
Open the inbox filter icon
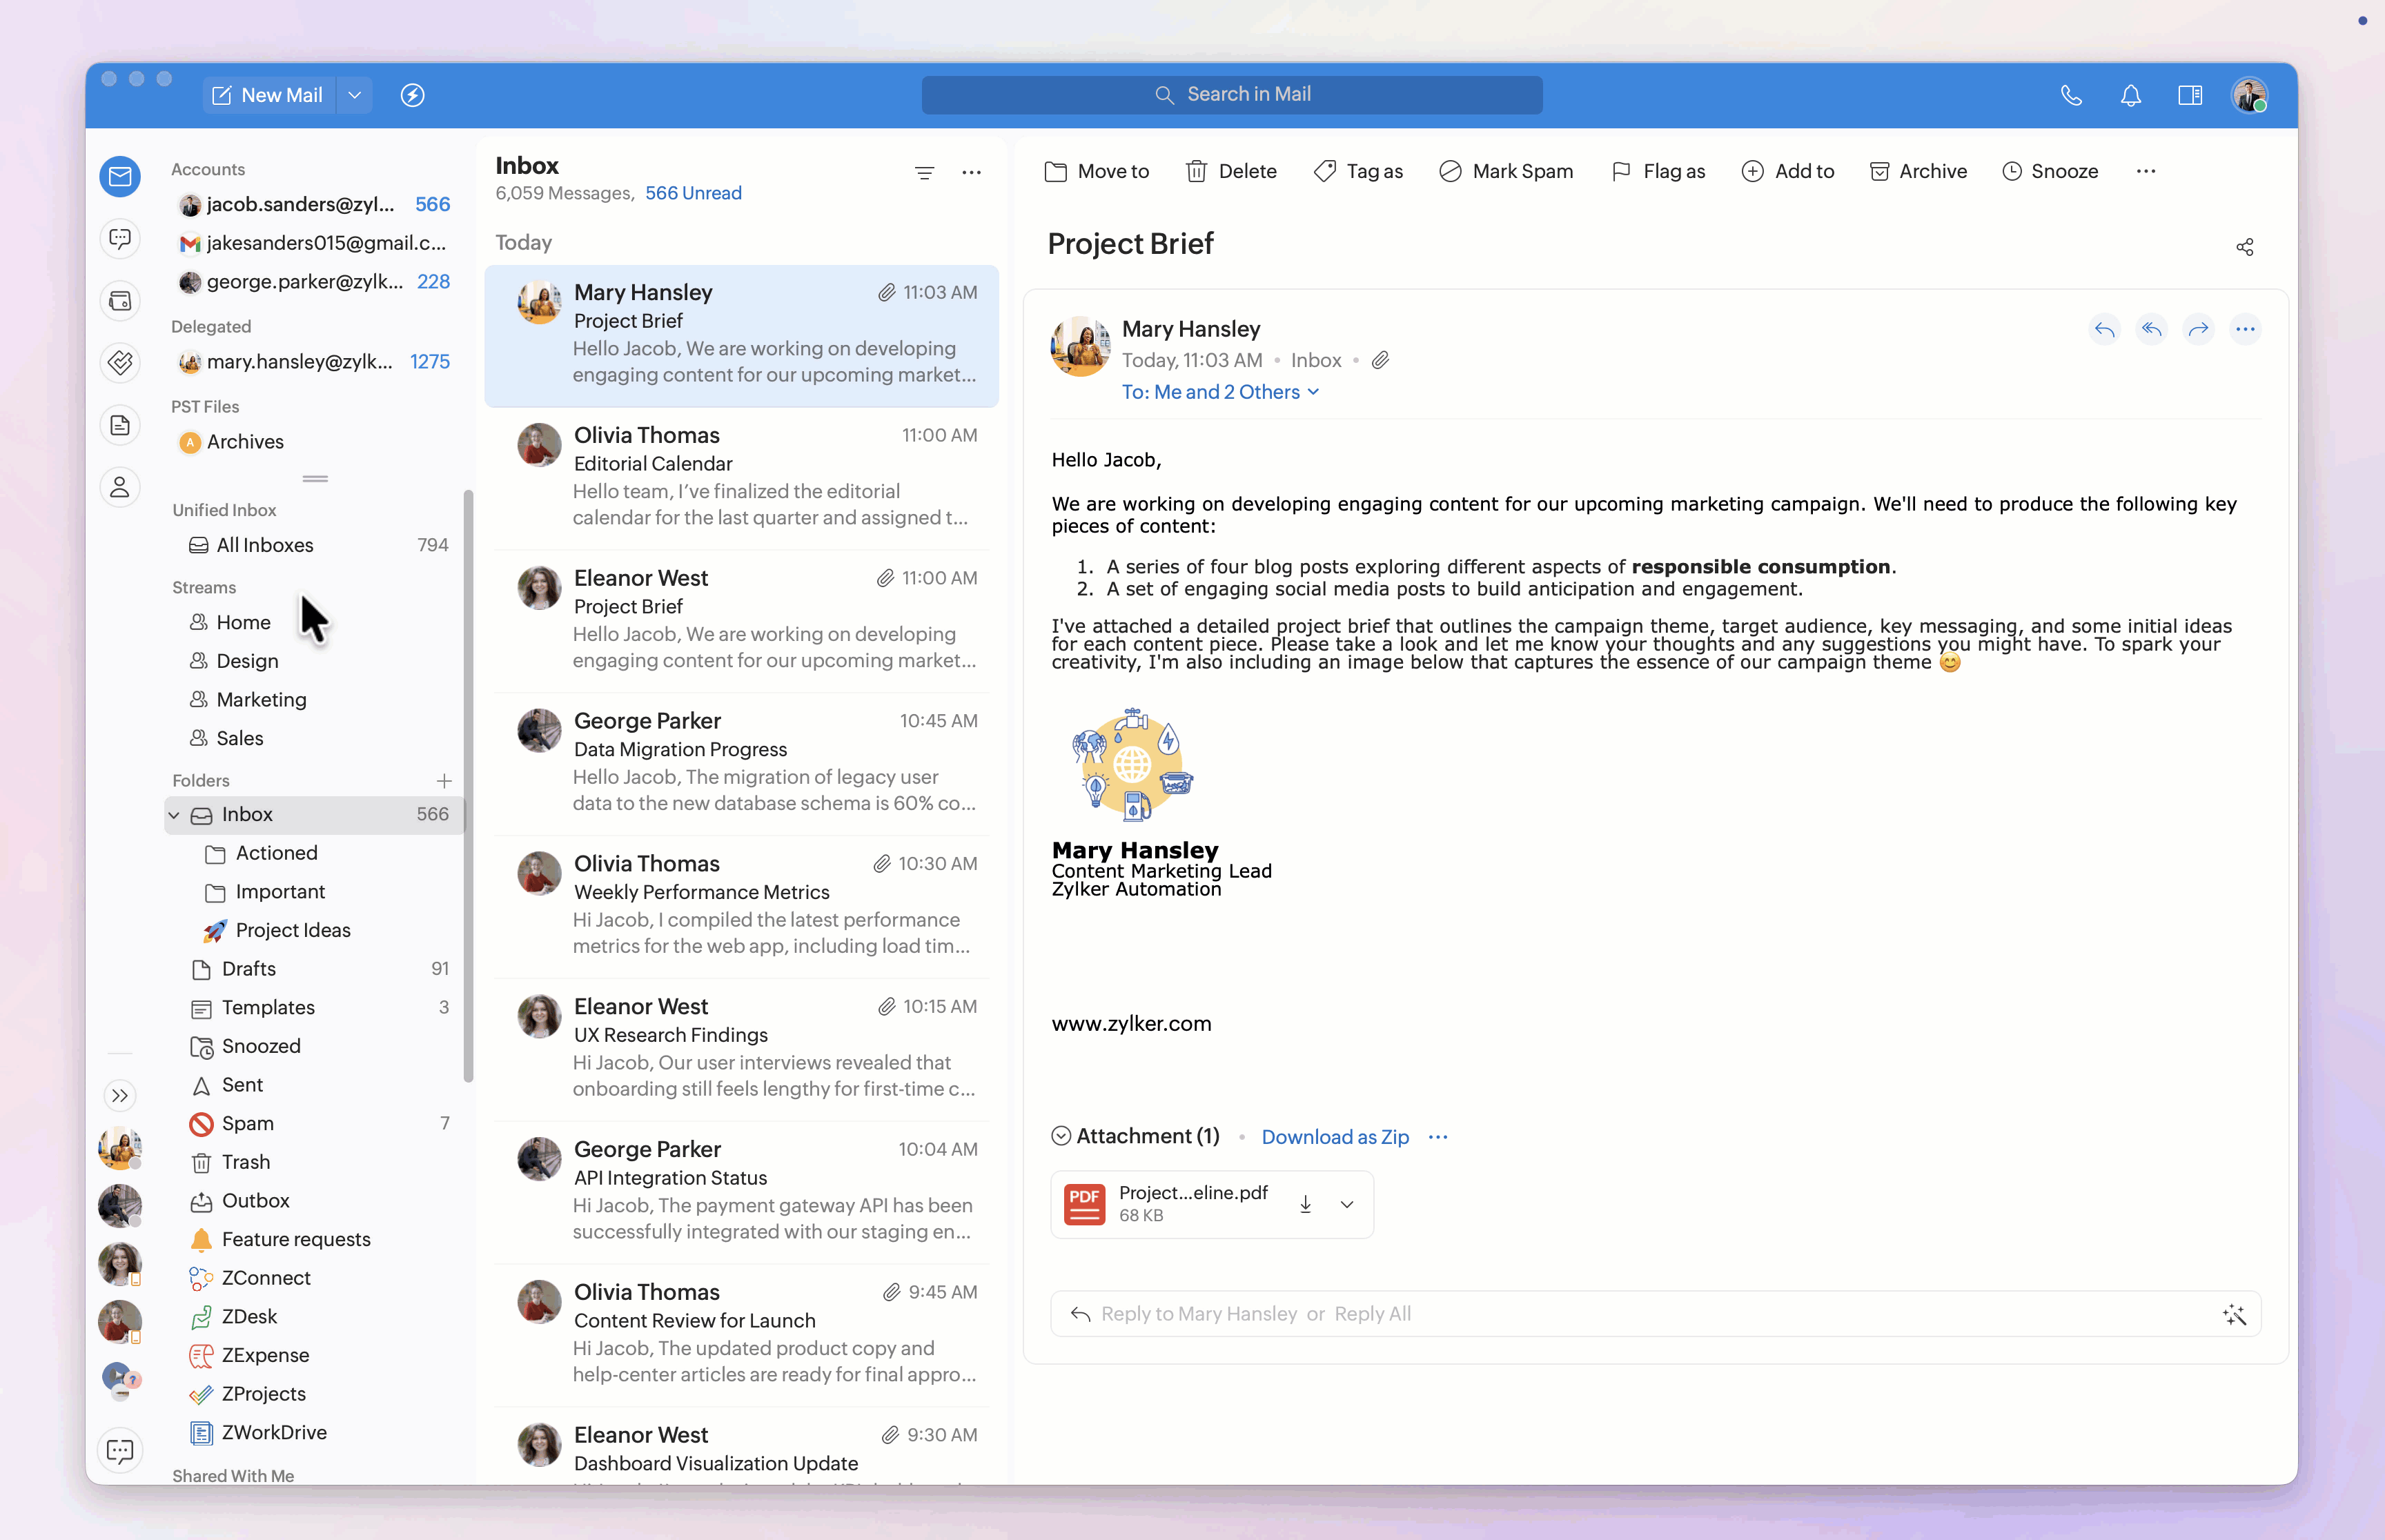pos(924,173)
